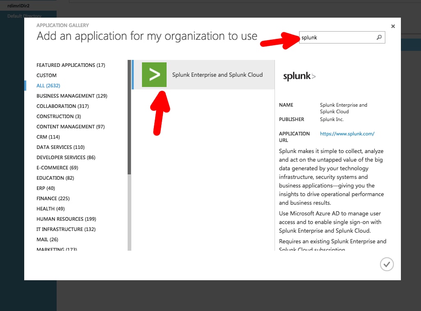Open ERP (40) category
The image size is (421, 311).
(46, 188)
